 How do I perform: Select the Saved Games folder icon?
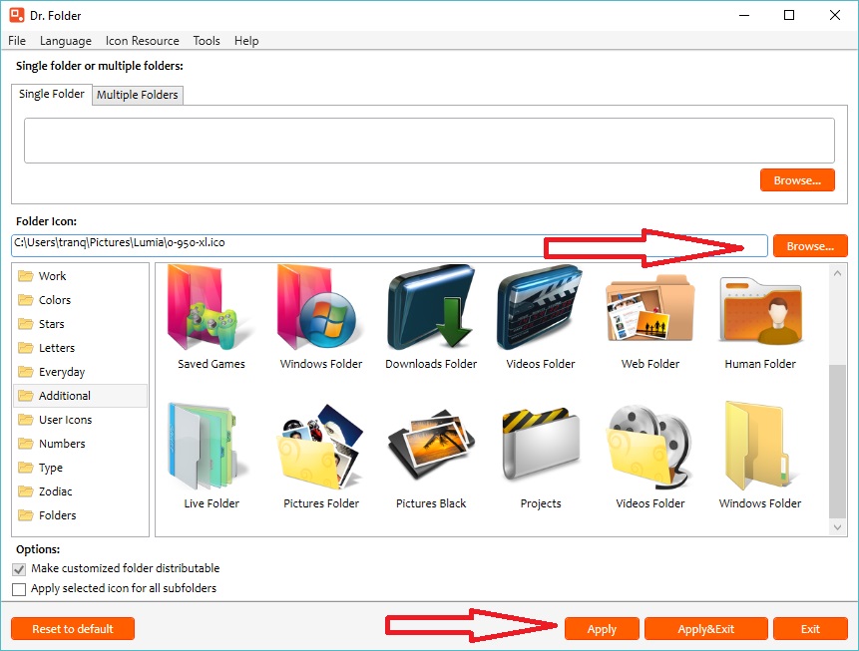(x=210, y=309)
